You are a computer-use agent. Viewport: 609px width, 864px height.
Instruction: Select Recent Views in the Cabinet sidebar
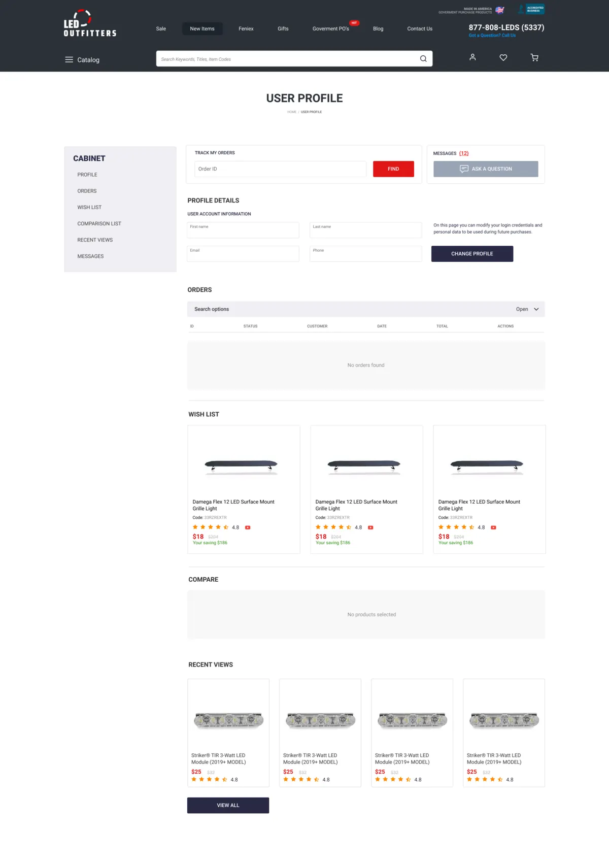point(95,240)
